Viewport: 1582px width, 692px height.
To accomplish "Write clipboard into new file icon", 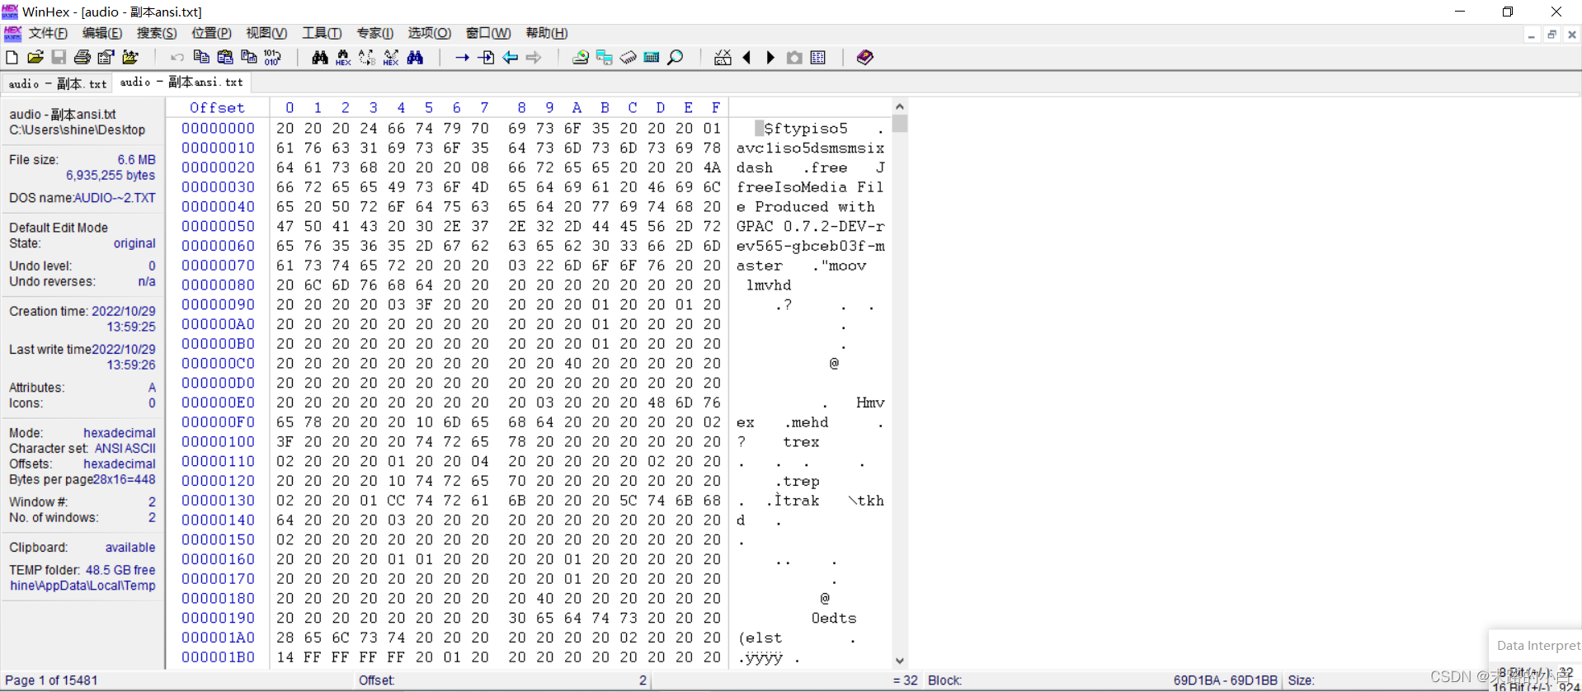I will (x=248, y=57).
